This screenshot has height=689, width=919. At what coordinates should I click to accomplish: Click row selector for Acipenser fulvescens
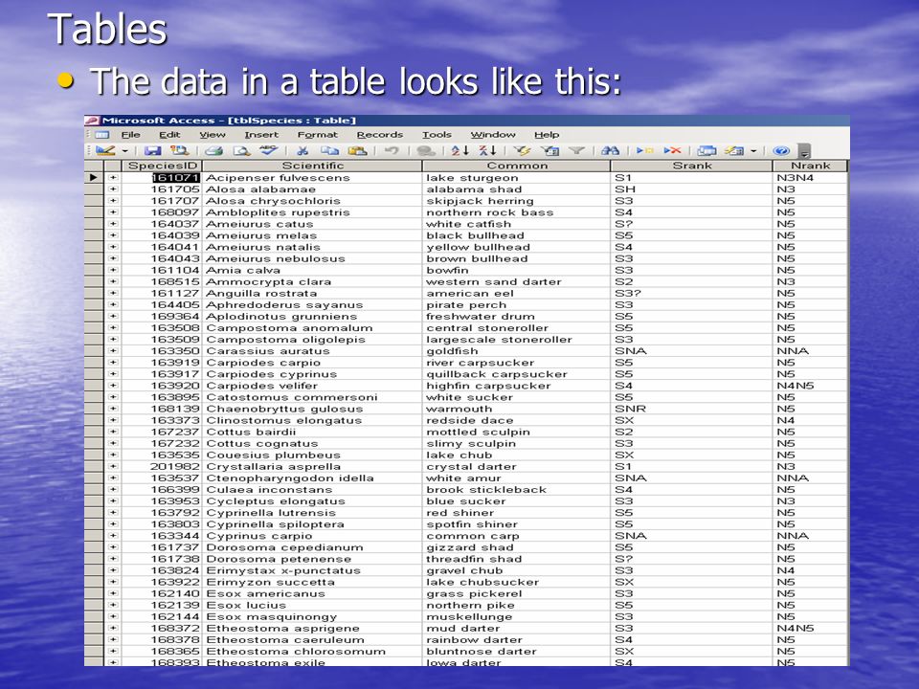pos(94,178)
